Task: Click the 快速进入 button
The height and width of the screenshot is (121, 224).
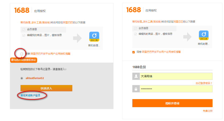Action: point(46,88)
